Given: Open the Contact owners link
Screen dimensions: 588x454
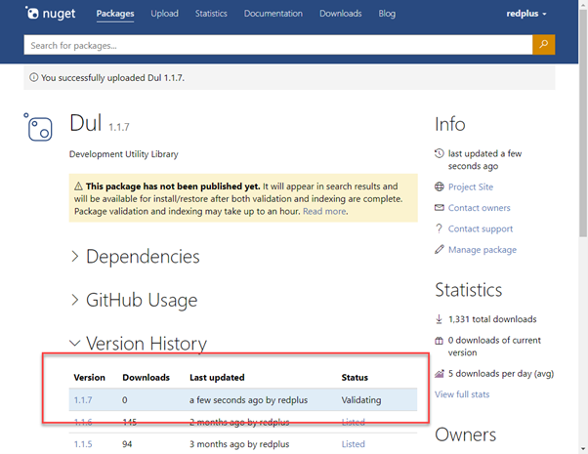Looking at the screenshot, I should click(x=480, y=208).
